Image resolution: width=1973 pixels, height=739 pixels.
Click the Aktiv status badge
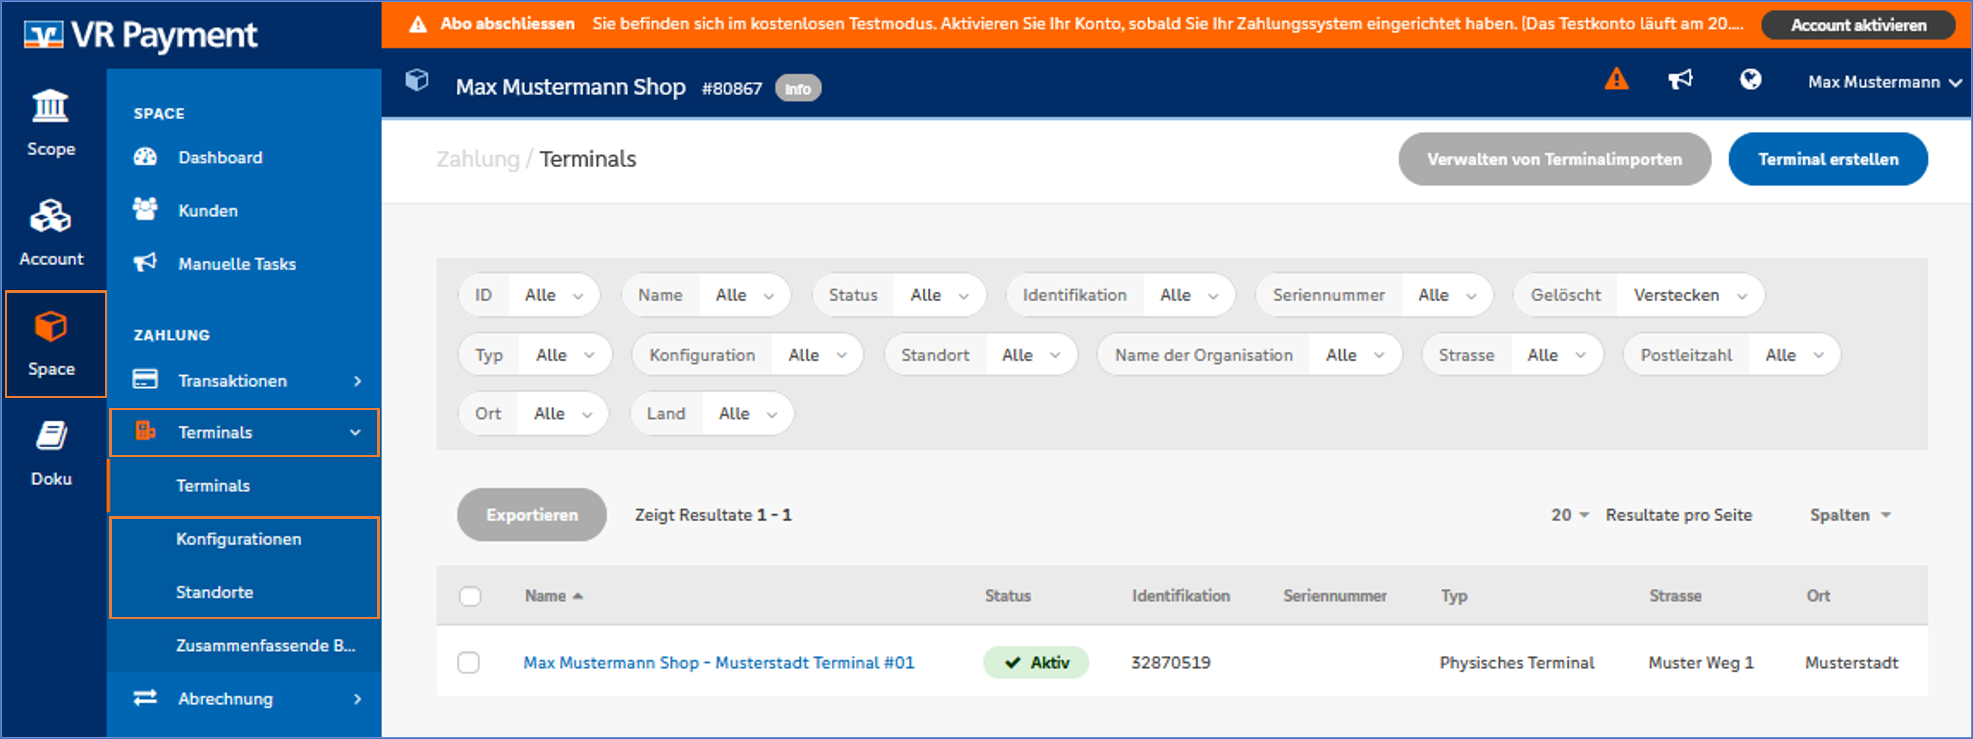(x=1035, y=663)
